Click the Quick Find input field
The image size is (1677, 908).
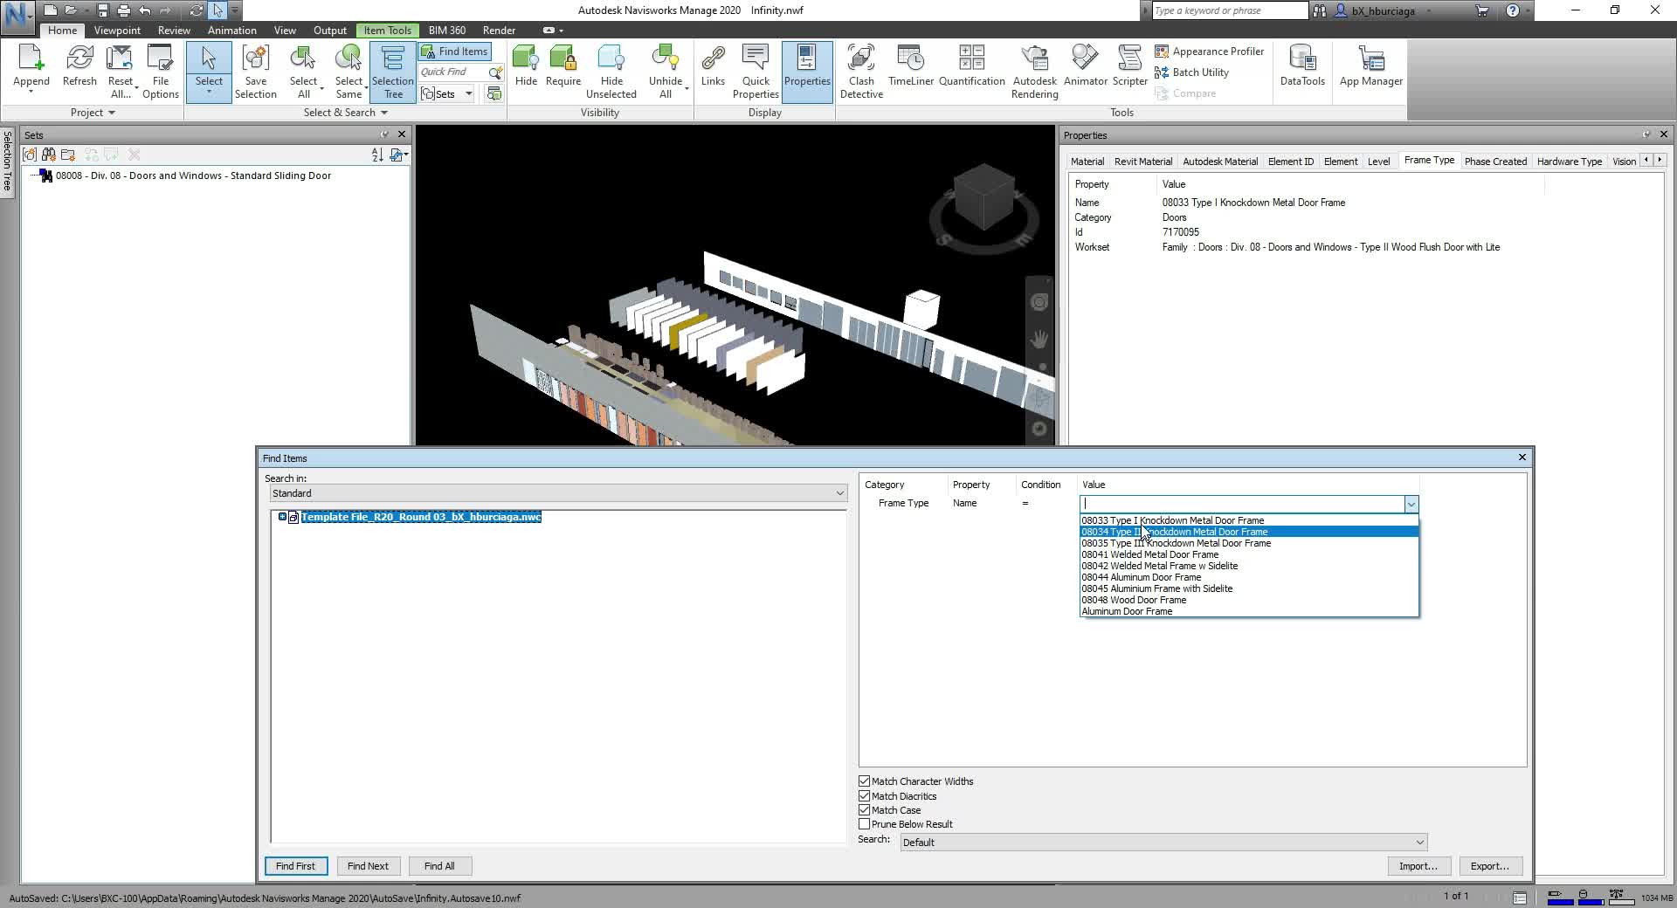coord(452,72)
